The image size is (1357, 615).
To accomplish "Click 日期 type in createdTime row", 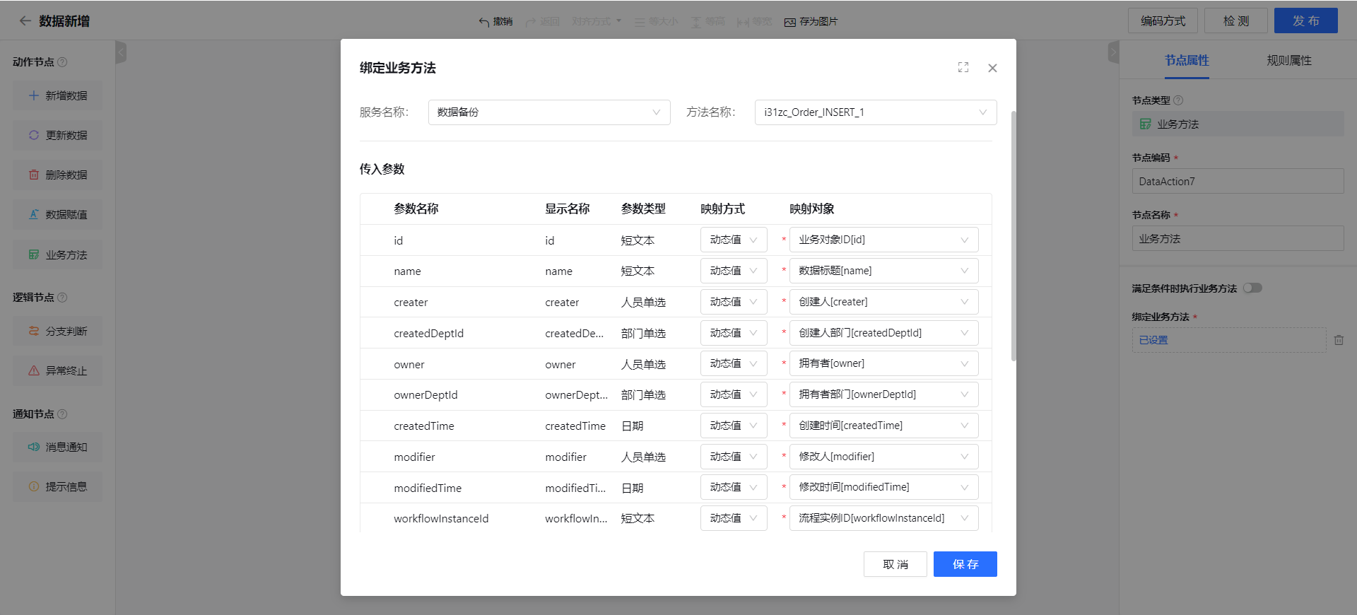I will [633, 426].
